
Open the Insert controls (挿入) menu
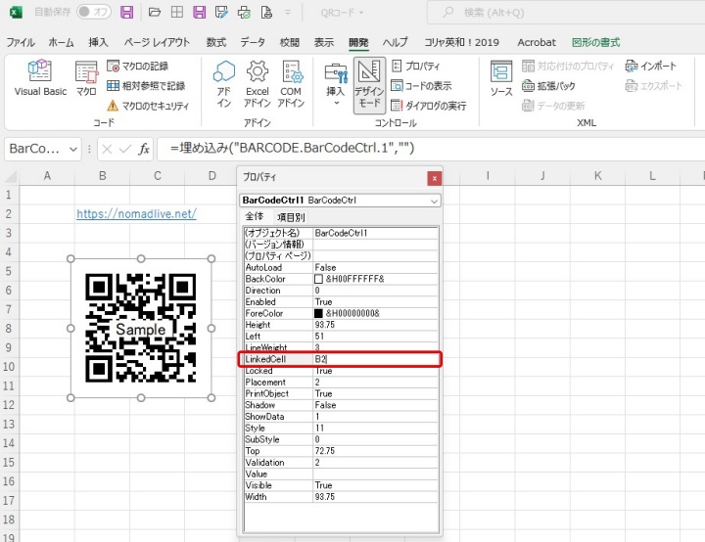pyautogui.click(x=336, y=84)
